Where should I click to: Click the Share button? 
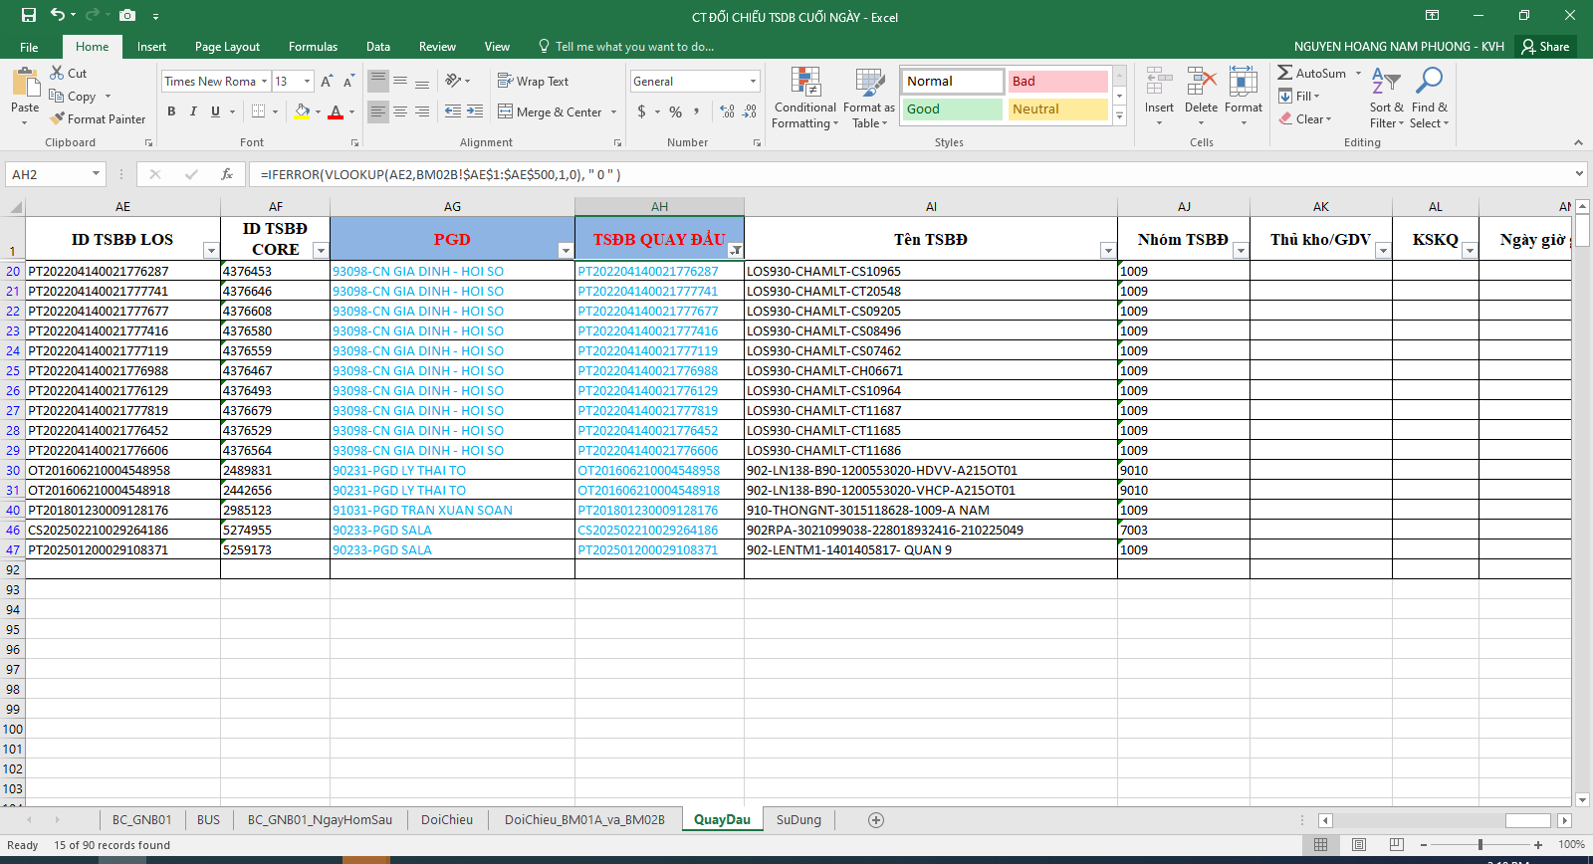1545,47
